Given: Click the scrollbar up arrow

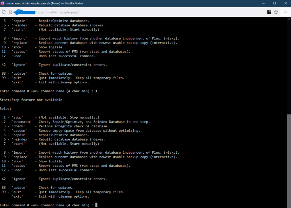Looking at the screenshot, I should click(289, 19).
